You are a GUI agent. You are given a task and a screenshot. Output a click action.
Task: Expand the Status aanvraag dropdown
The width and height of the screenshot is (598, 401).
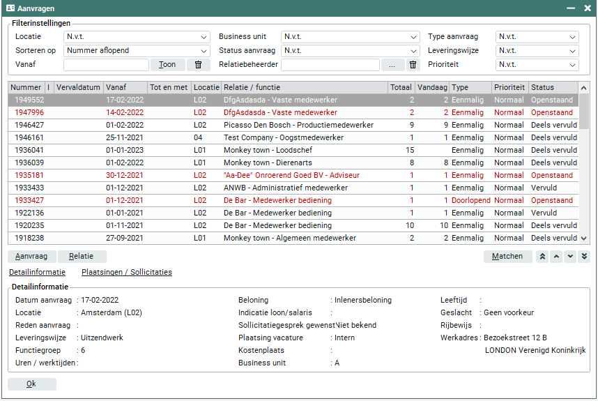point(411,51)
